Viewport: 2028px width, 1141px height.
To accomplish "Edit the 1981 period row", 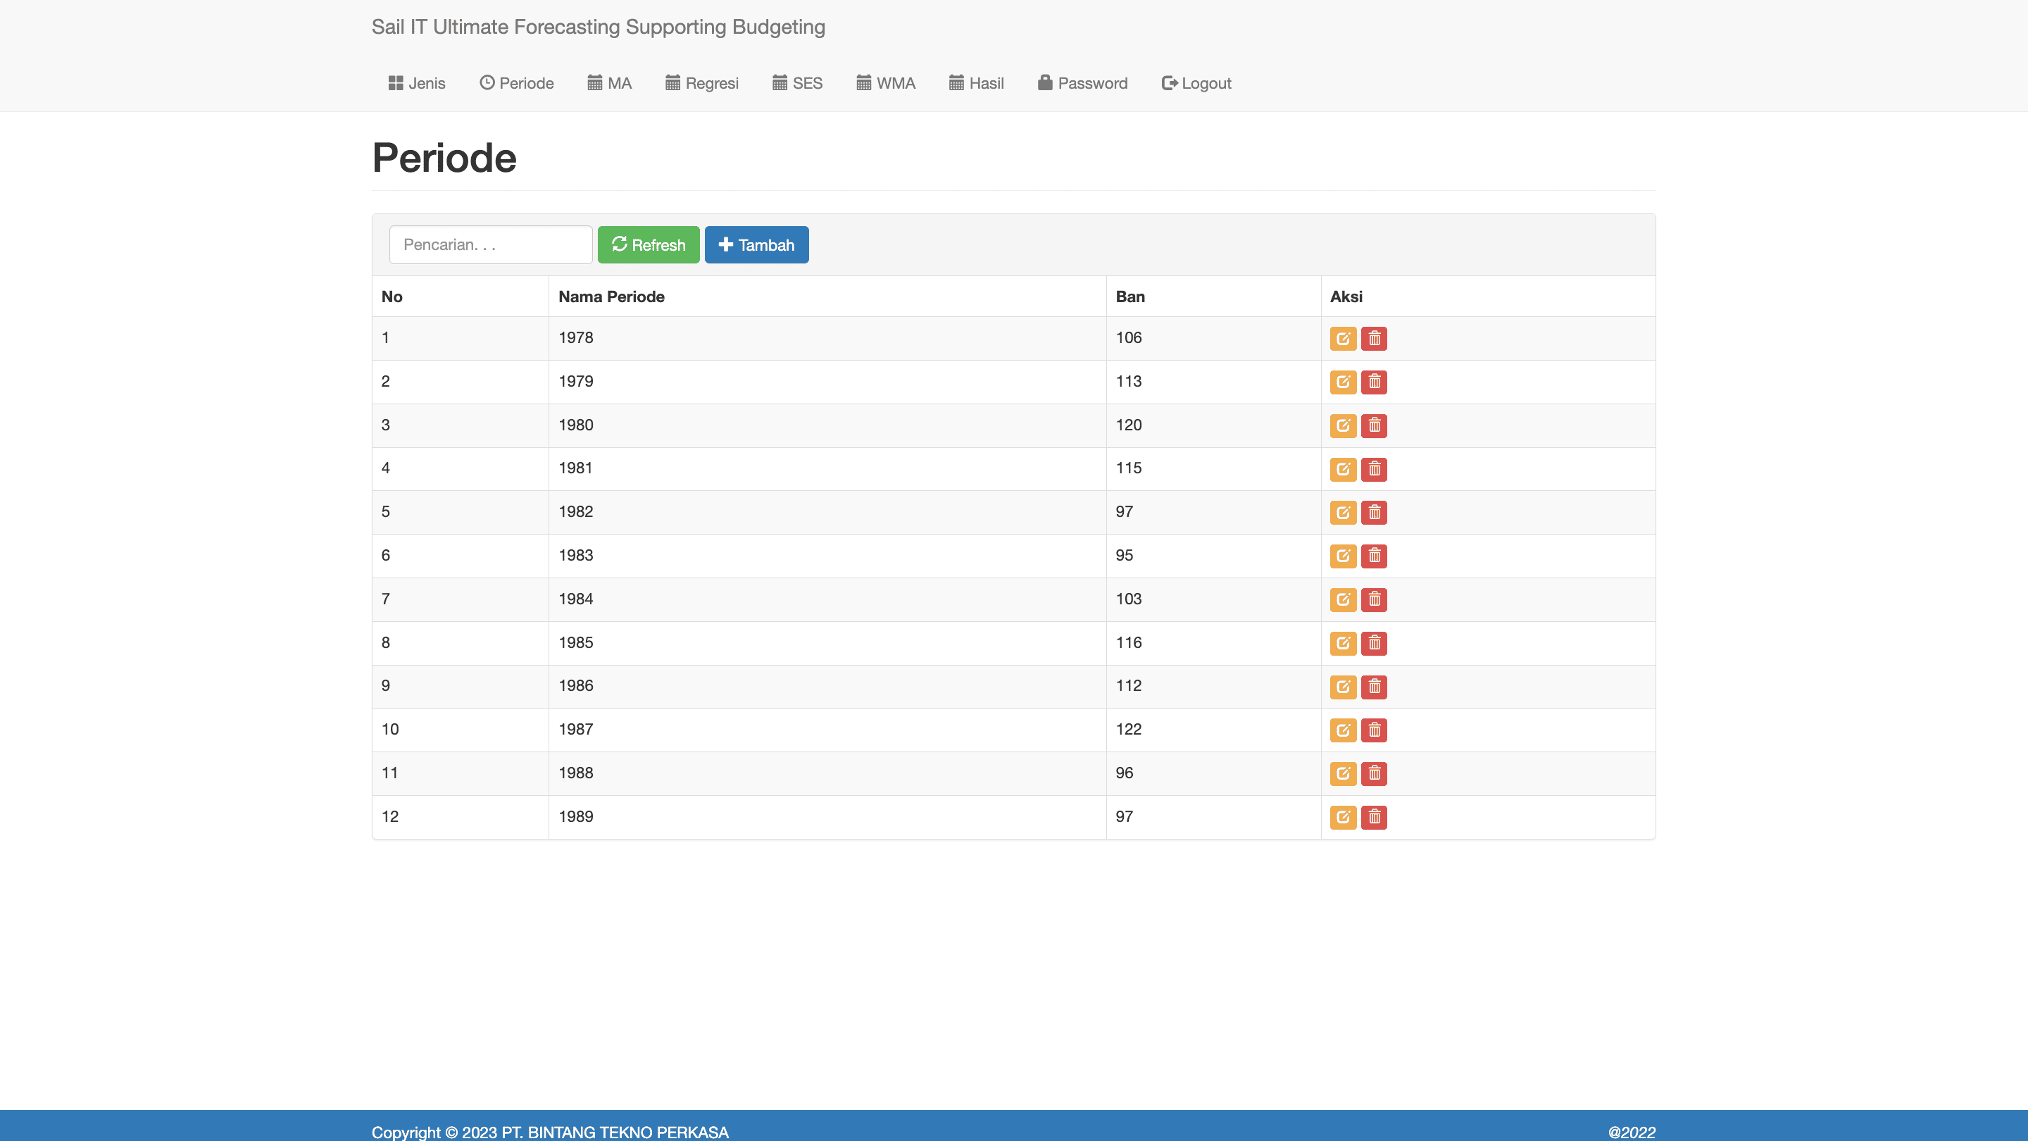I will [1342, 469].
